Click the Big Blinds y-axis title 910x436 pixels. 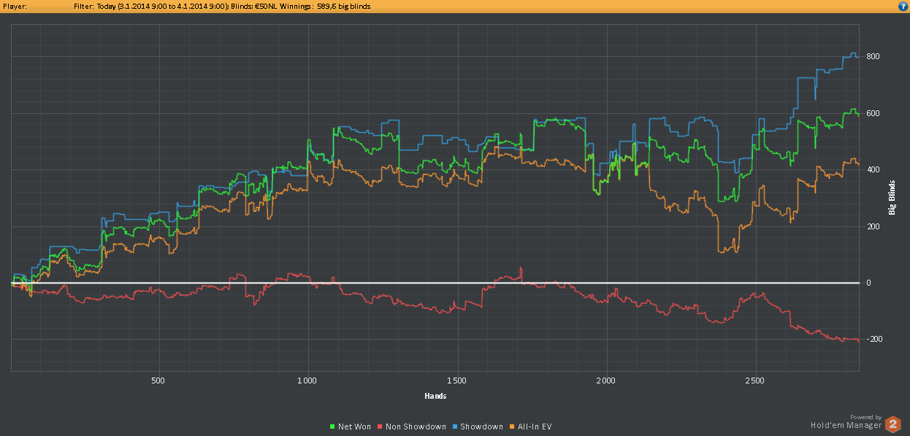tap(892, 198)
